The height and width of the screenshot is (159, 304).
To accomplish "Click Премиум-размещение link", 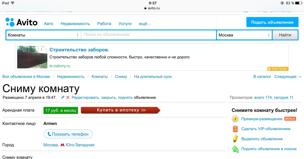I will coord(262,119).
